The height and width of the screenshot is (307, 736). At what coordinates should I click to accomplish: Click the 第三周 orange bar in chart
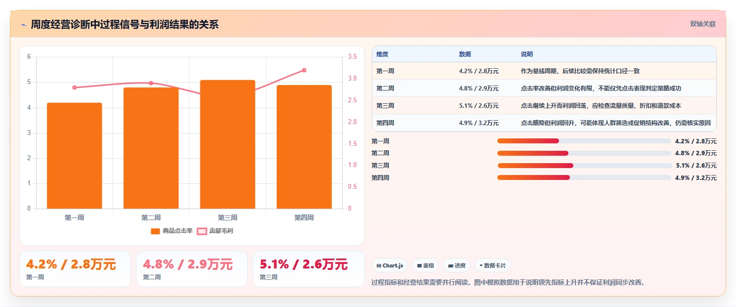click(228, 144)
